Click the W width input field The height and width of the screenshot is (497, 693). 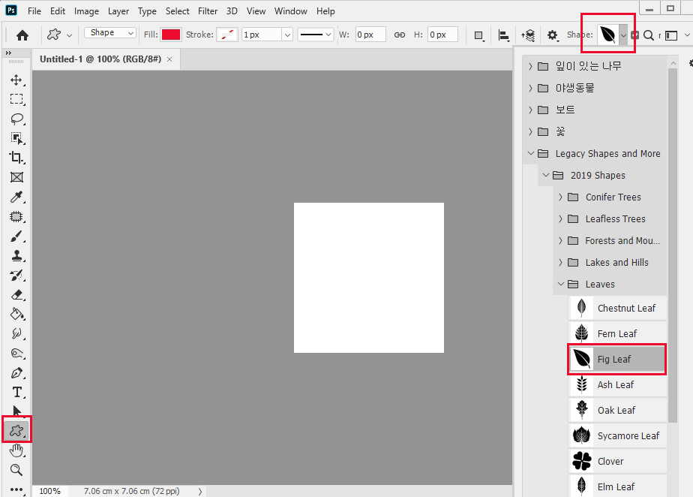tap(370, 35)
